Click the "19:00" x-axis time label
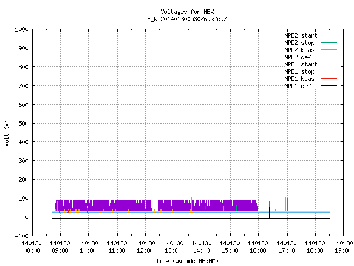 tap(343, 251)
